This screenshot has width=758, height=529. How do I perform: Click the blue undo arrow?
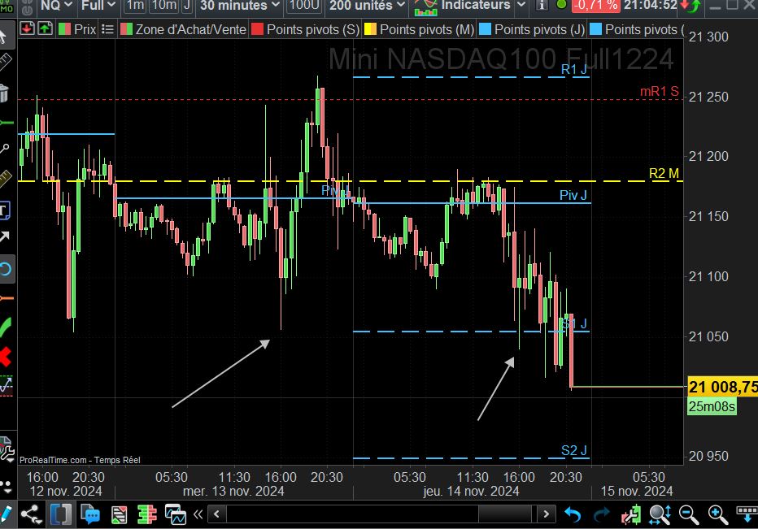[573, 514]
